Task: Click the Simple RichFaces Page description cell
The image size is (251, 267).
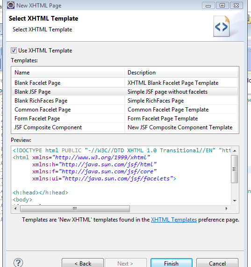Action: tap(181, 101)
